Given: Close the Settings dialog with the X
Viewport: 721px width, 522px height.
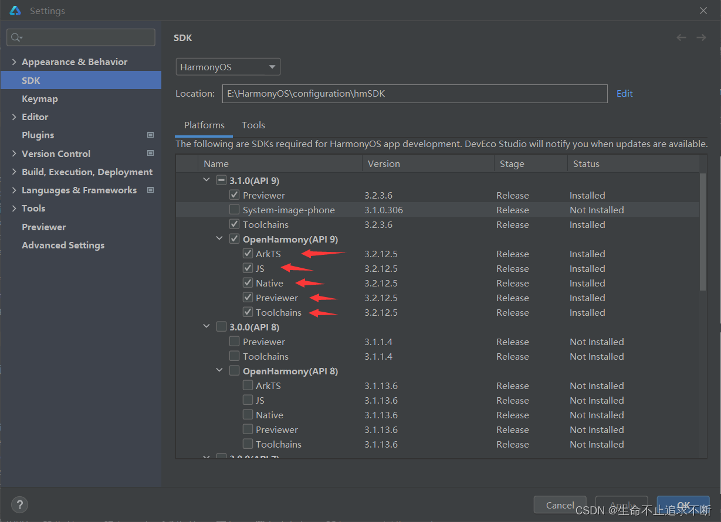Looking at the screenshot, I should coord(703,11).
